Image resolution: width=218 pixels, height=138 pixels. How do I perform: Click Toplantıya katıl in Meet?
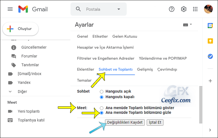click(x=31, y=120)
